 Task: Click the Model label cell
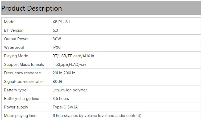pyautogui.click(x=10, y=22)
